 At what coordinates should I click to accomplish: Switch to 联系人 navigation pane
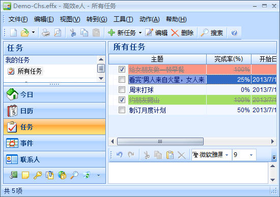click(54, 159)
